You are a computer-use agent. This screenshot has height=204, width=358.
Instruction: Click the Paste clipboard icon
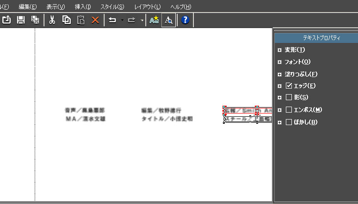81,20
